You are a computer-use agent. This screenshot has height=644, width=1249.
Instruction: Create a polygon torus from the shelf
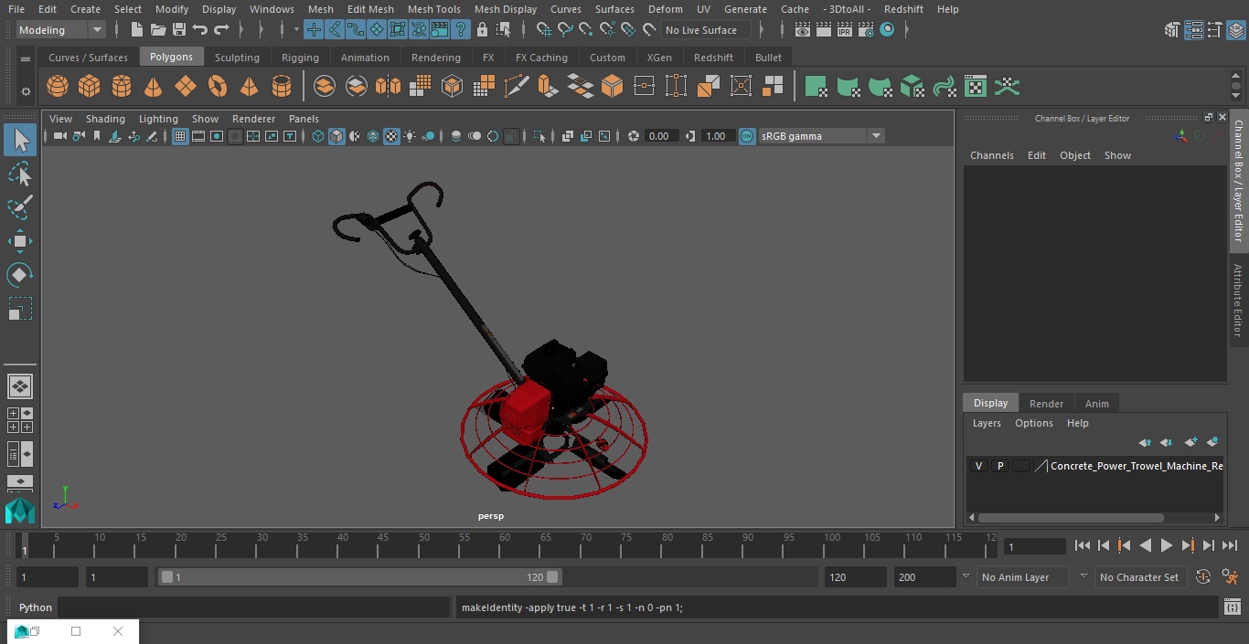pos(218,87)
